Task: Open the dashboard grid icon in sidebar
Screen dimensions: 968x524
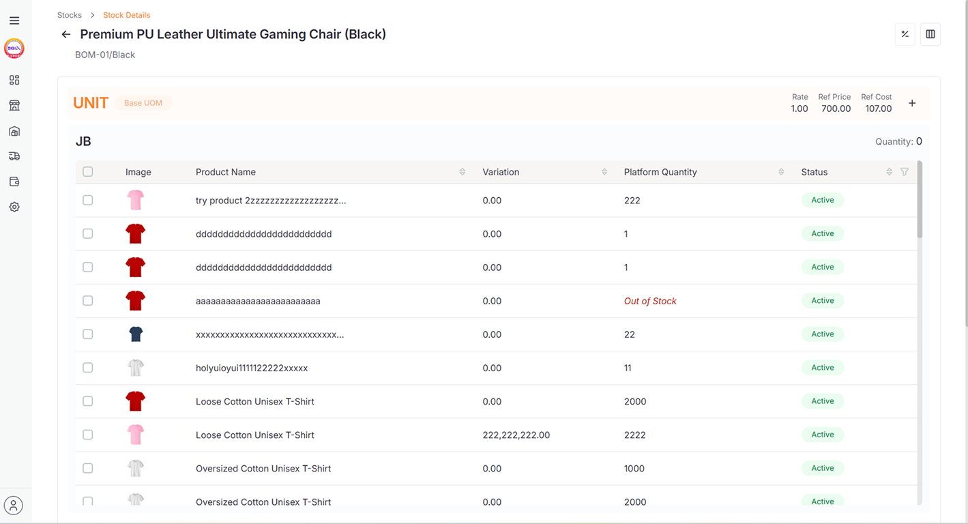Action: (x=14, y=81)
